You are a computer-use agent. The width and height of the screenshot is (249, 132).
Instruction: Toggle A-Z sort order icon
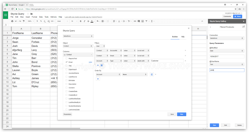tap(152, 75)
